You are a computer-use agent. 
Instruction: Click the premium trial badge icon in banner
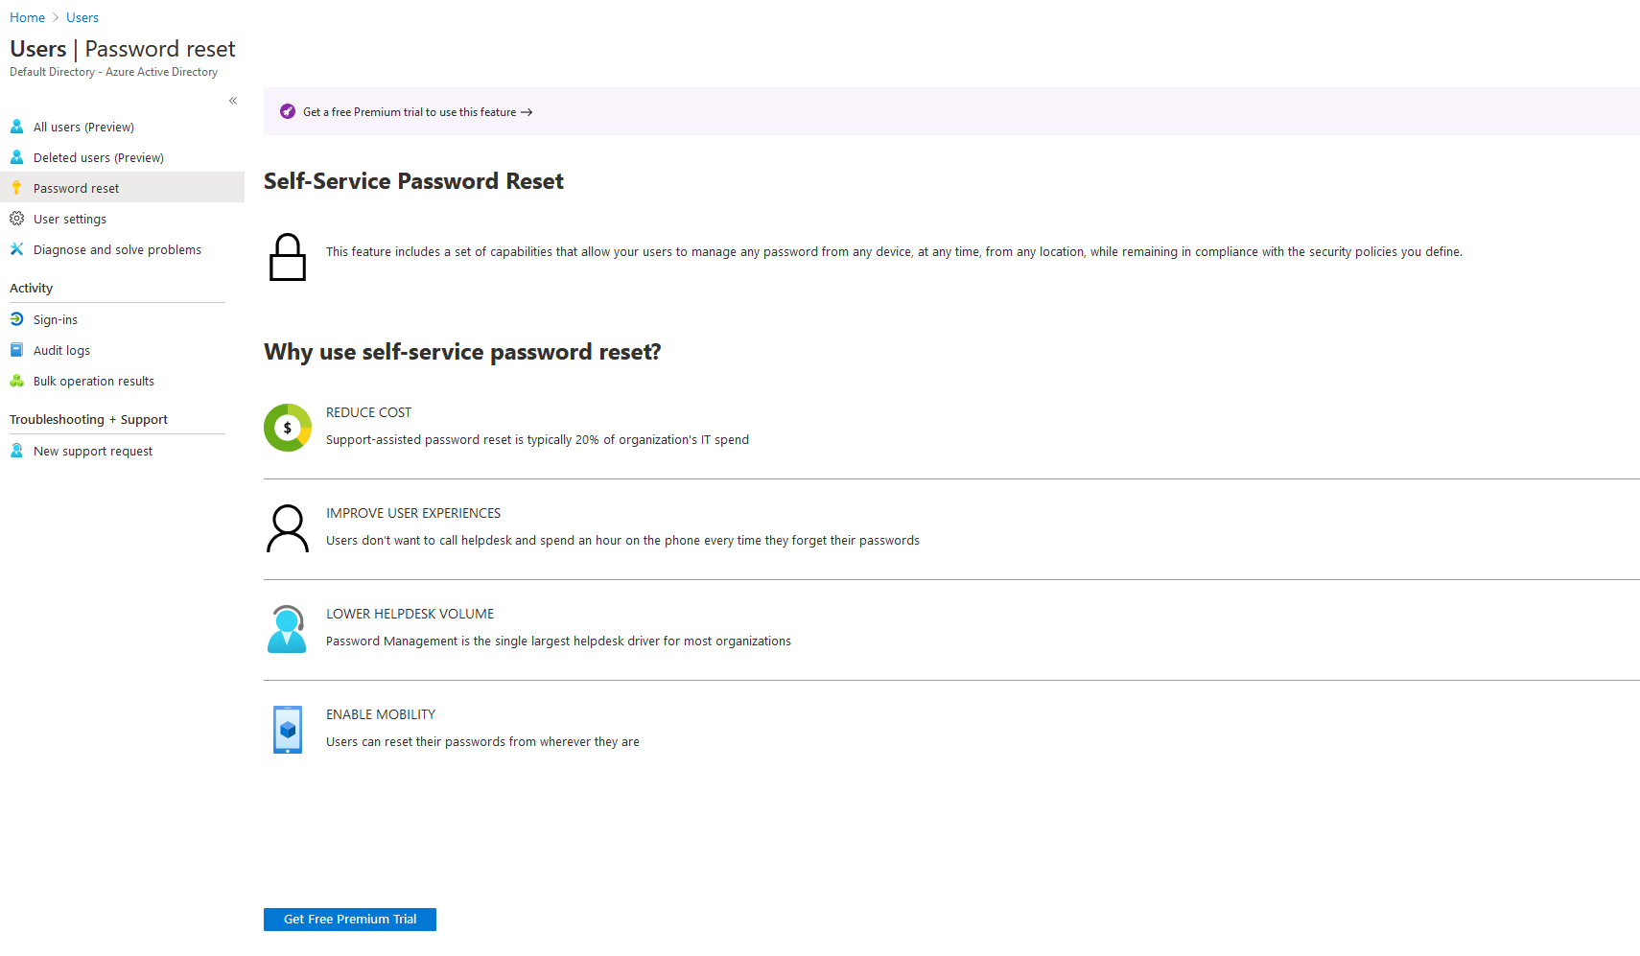[287, 111]
